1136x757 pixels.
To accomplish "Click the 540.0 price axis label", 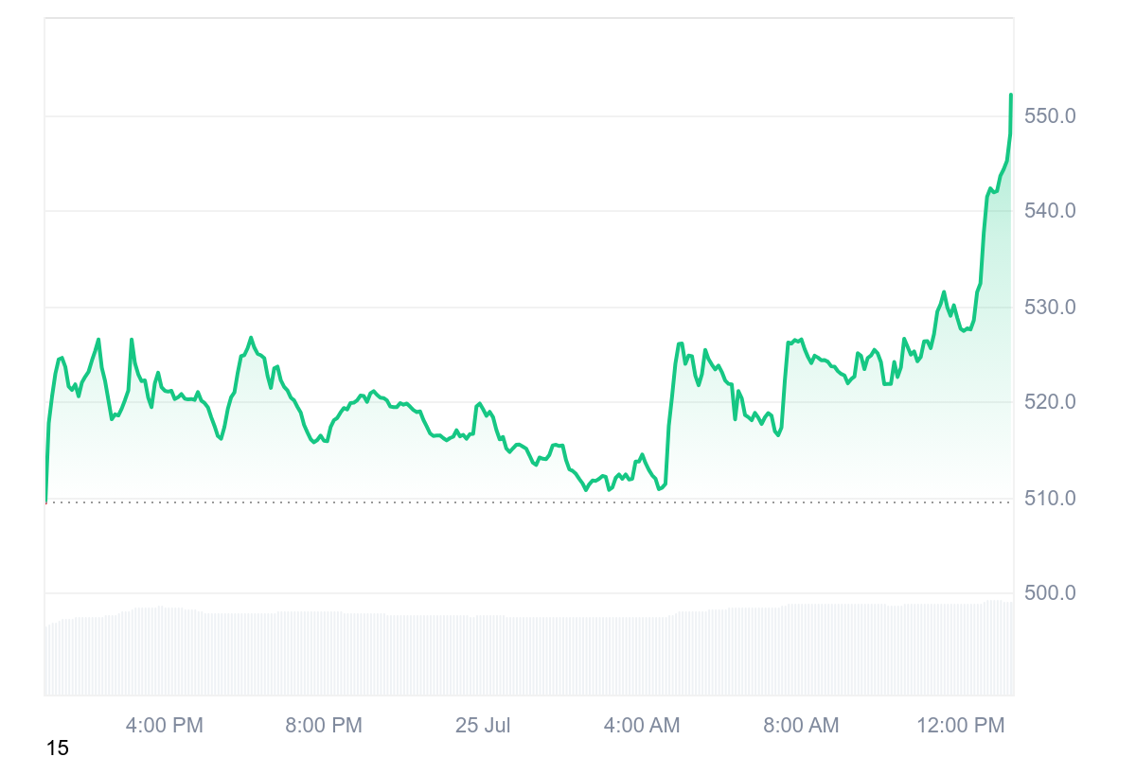I will 1050,210.
